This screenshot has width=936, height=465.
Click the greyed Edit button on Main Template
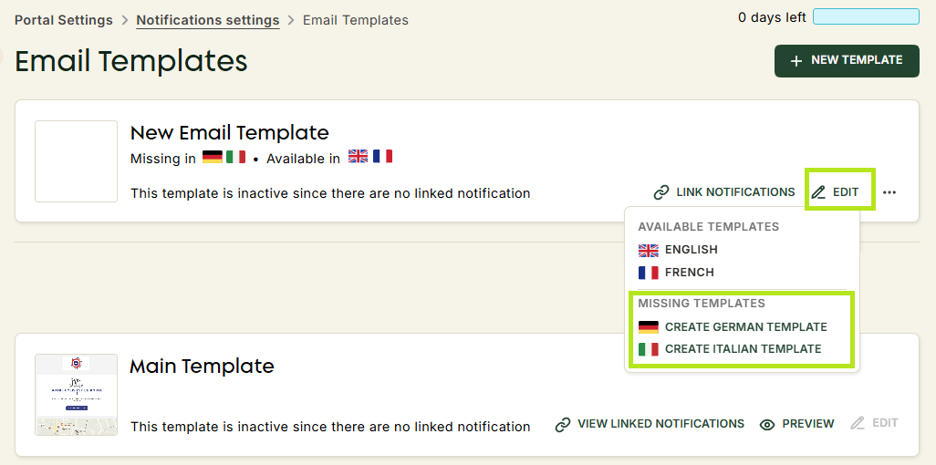click(875, 423)
